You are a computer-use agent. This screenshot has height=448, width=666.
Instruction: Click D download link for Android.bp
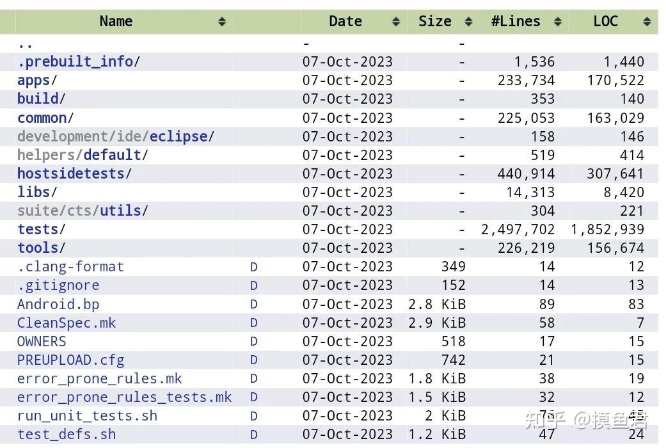tap(254, 305)
